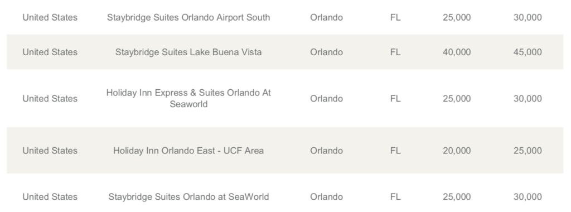Click the 45,000 points value in second row
571x212 pixels.
pos(528,52)
